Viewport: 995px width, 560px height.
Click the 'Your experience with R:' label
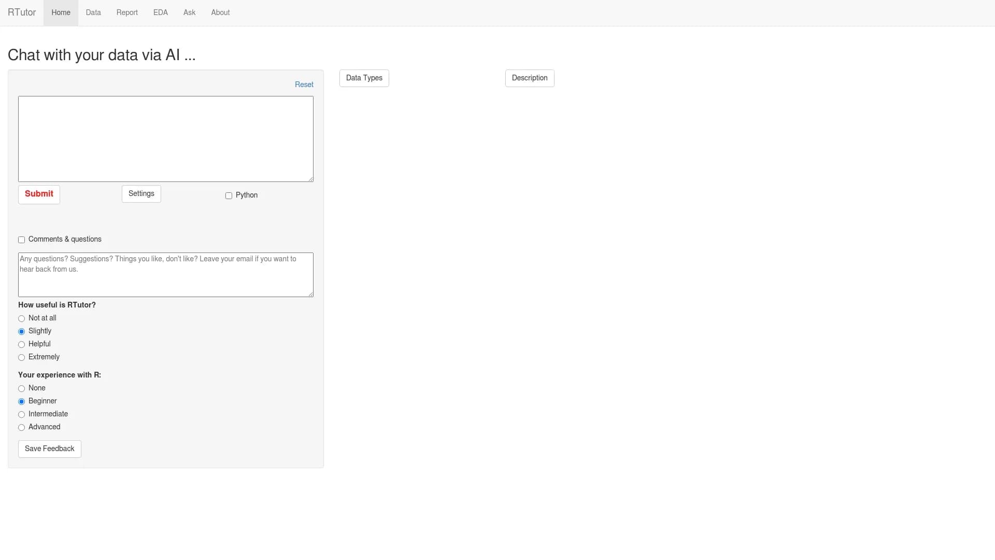click(x=60, y=375)
